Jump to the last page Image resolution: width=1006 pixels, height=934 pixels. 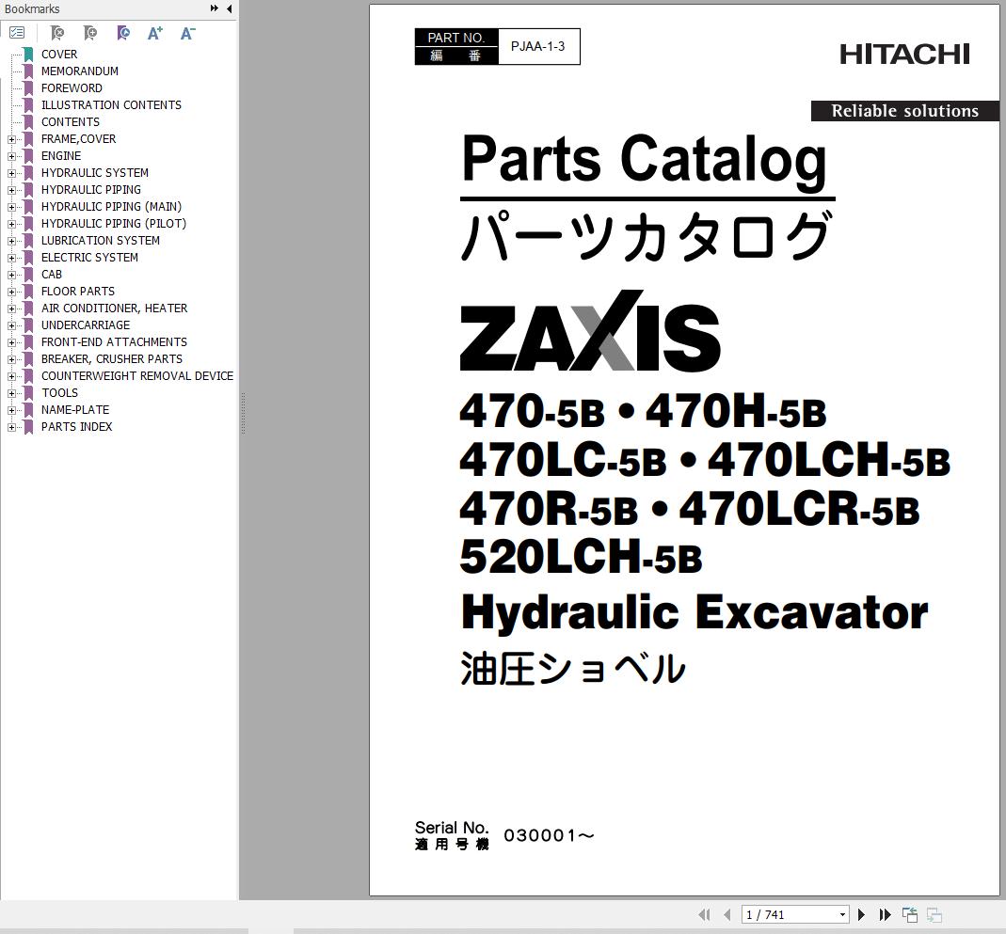click(x=886, y=915)
